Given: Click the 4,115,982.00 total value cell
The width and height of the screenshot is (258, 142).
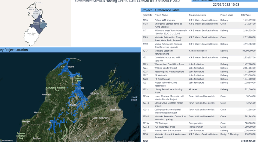Looking at the screenshot, I should [249, 44].
